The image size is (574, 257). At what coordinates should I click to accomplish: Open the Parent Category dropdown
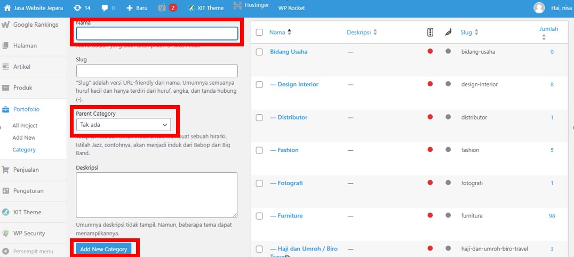coord(123,124)
